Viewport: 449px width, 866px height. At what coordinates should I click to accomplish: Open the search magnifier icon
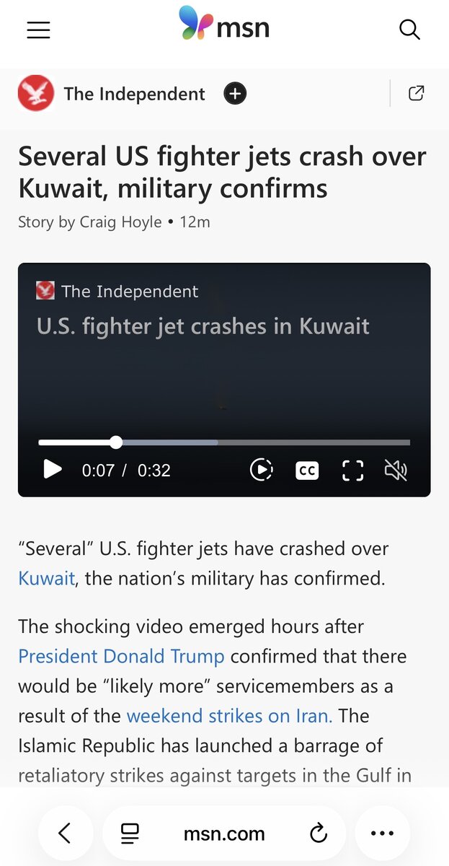point(409,30)
